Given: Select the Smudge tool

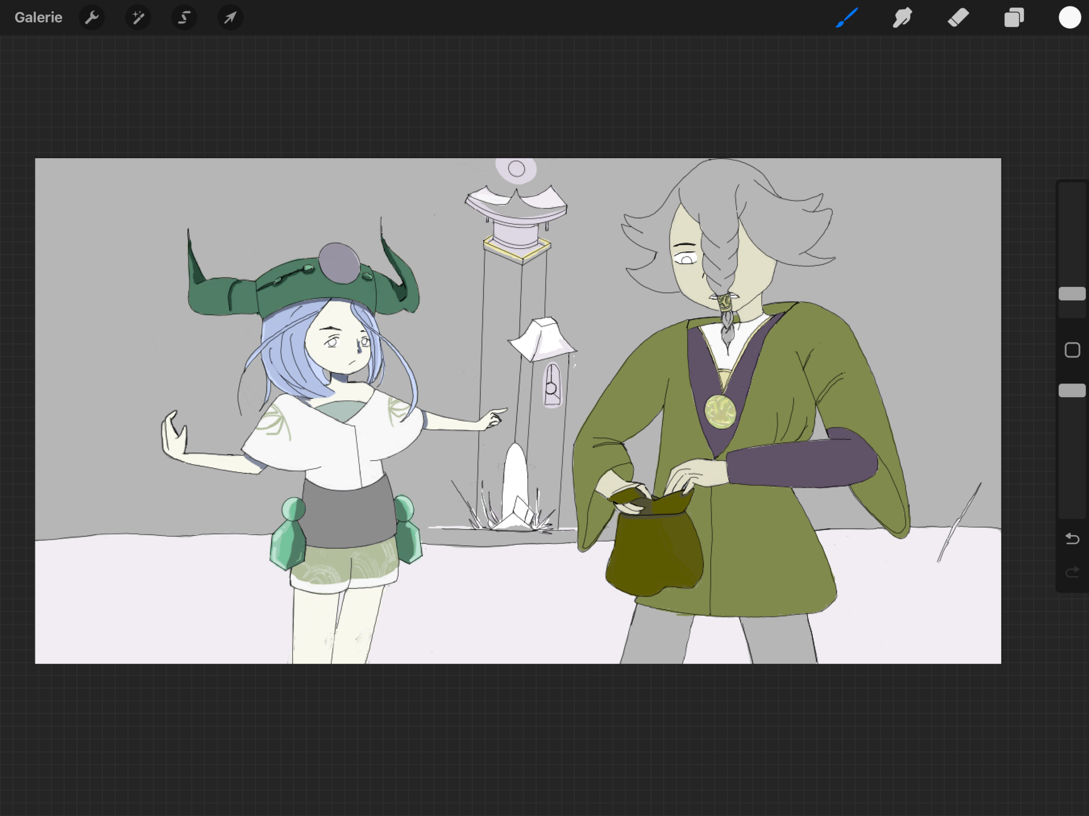Looking at the screenshot, I should click(x=903, y=18).
